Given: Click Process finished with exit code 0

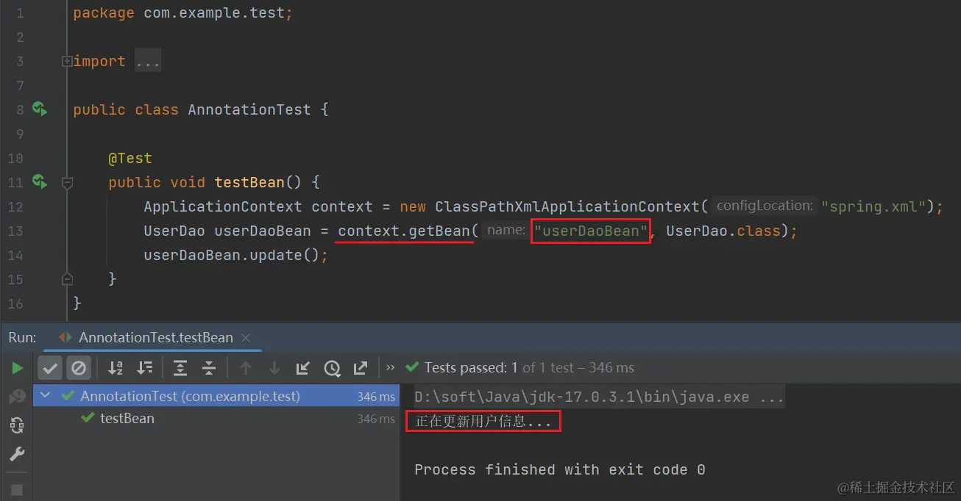Looking at the screenshot, I should pos(560,469).
